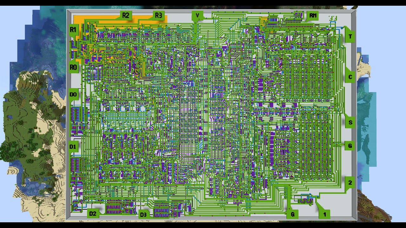Select the R0 pin label
406x228 pixels.
(73, 67)
